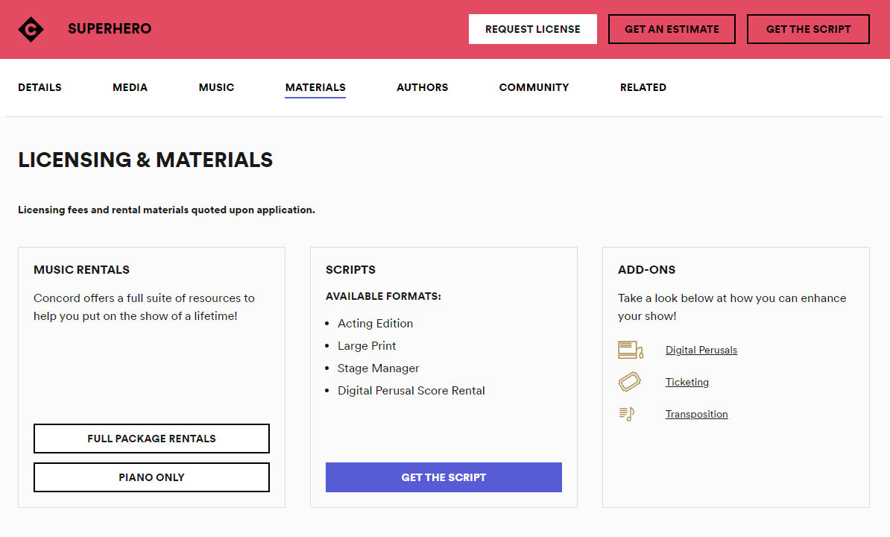Screen dimensions: 890x537
Task: Click the Available Formats label
Action: [383, 296]
